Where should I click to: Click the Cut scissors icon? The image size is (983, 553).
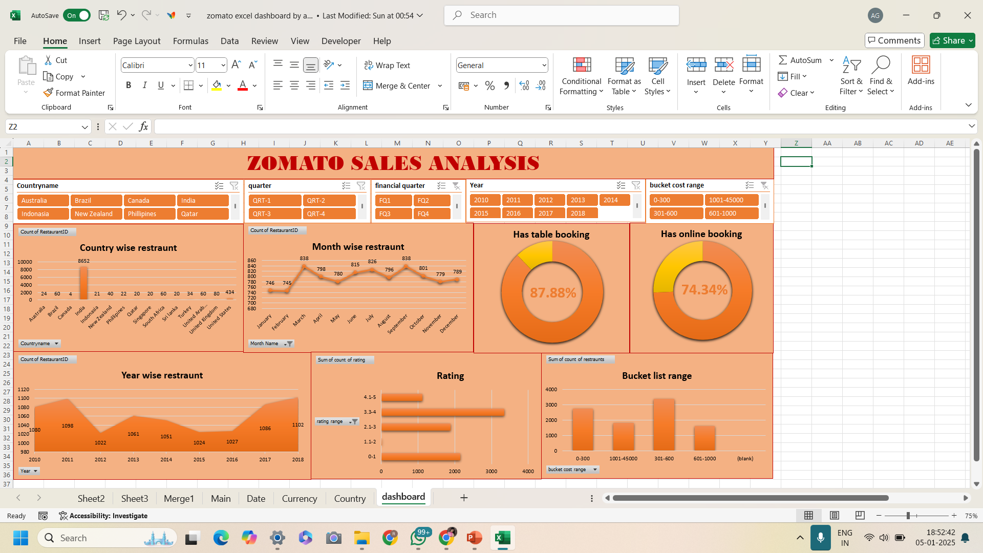click(48, 60)
